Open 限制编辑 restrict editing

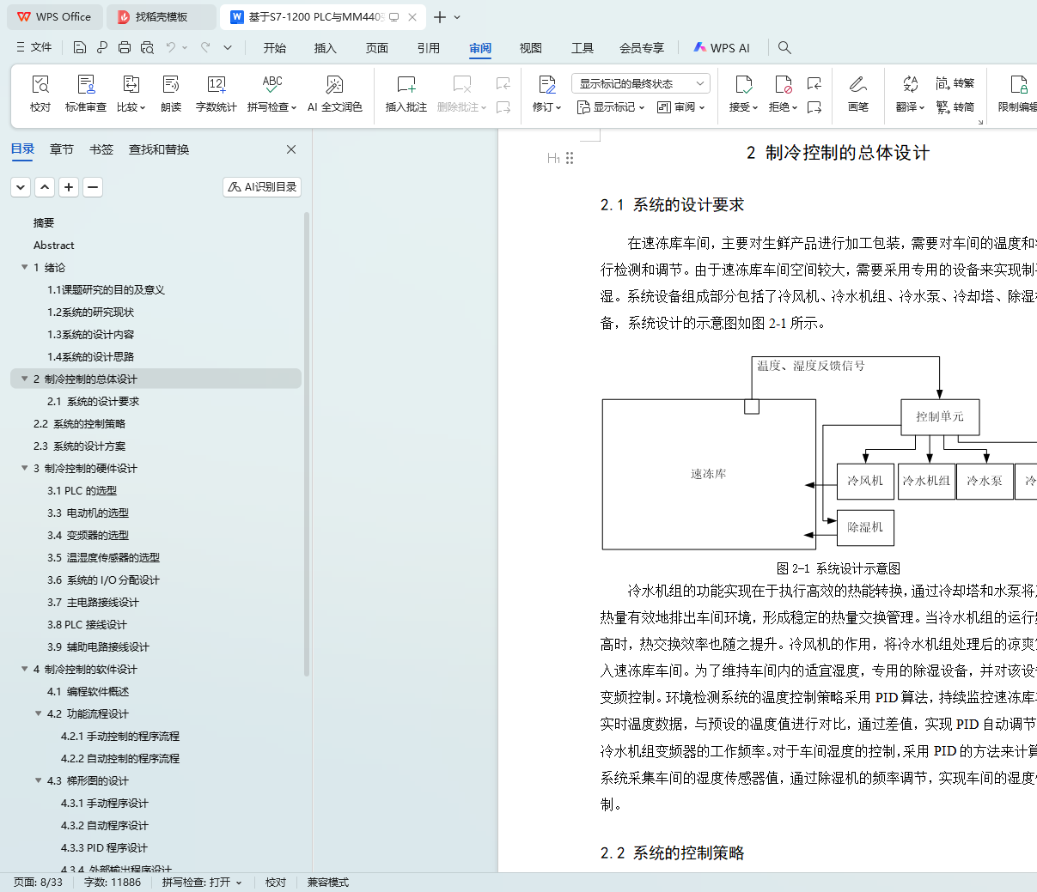coord(1018,94)
